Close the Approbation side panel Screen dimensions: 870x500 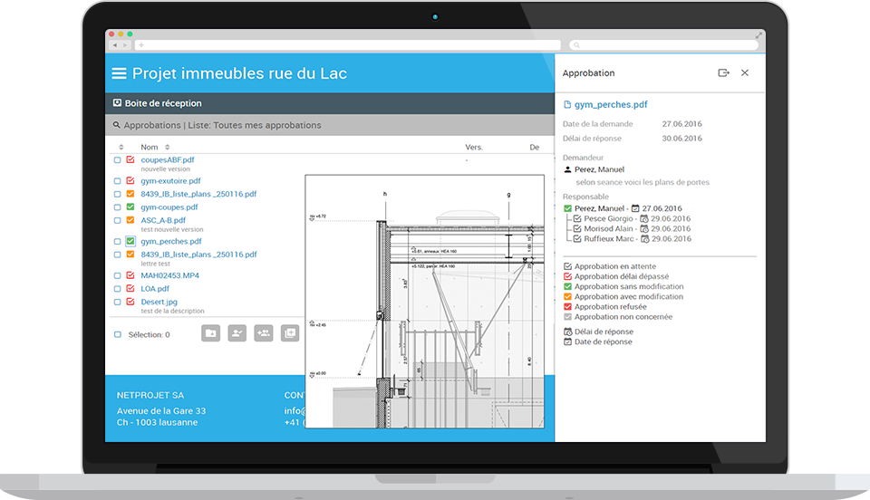tap(745, 73)
